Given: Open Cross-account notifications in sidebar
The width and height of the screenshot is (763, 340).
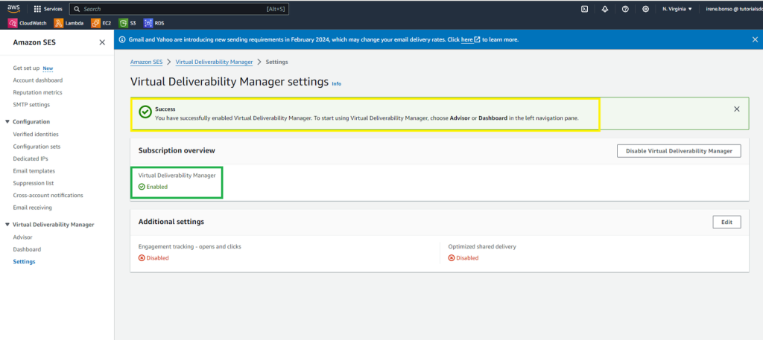Looking at the screenshot, I should (x=48, y=195).
